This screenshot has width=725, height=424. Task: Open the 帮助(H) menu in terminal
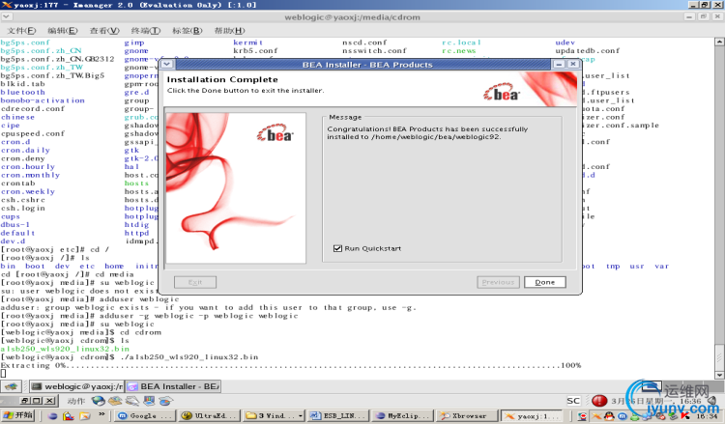point(229,31)
